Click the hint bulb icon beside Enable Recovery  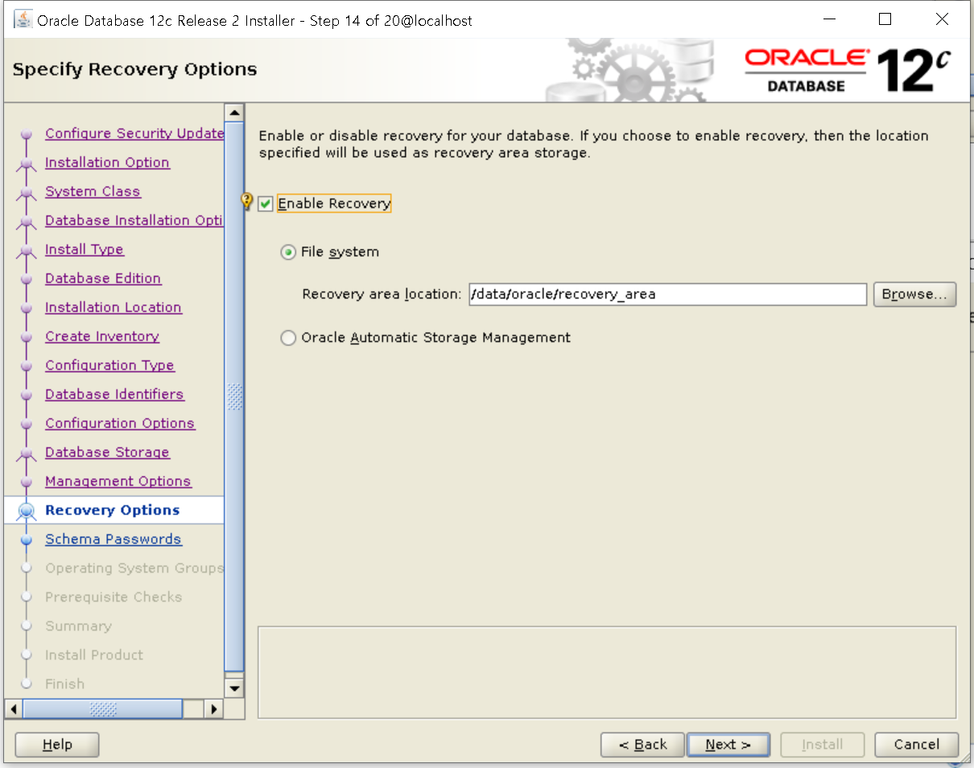tap(247, 201)
